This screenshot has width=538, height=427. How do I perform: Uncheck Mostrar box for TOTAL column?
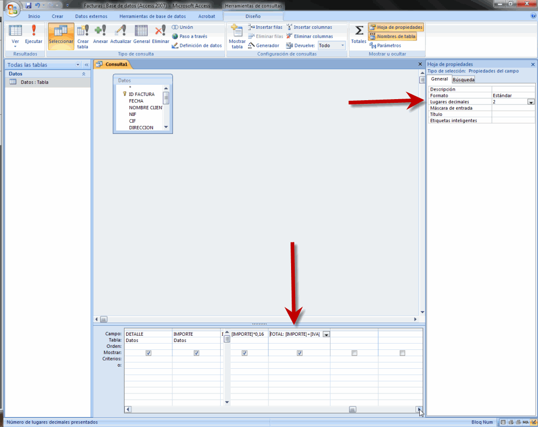299,353
